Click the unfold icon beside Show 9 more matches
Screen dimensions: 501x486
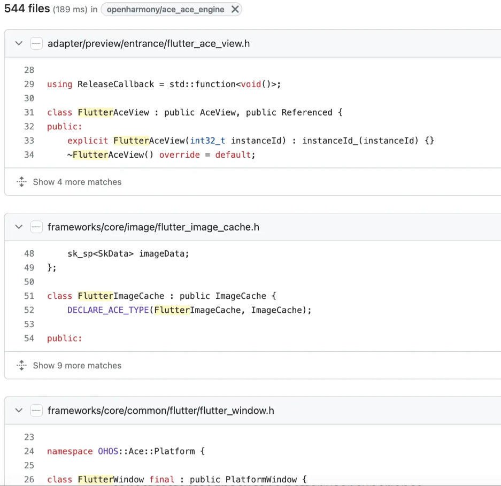21,366
